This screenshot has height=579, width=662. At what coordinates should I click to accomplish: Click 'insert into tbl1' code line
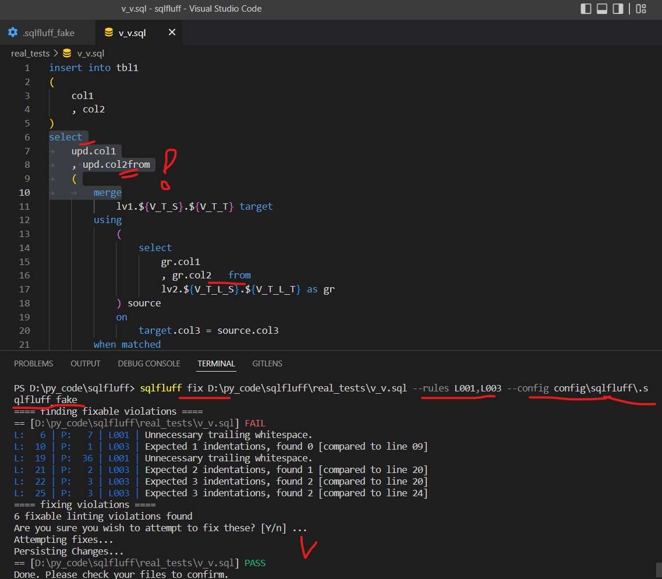94,68
